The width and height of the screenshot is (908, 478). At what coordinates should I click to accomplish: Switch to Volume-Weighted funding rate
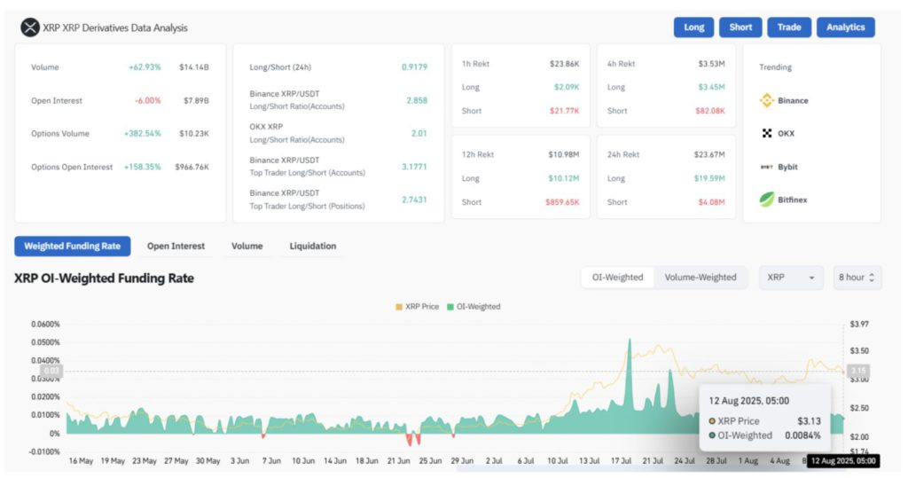(x=701, y=278)
